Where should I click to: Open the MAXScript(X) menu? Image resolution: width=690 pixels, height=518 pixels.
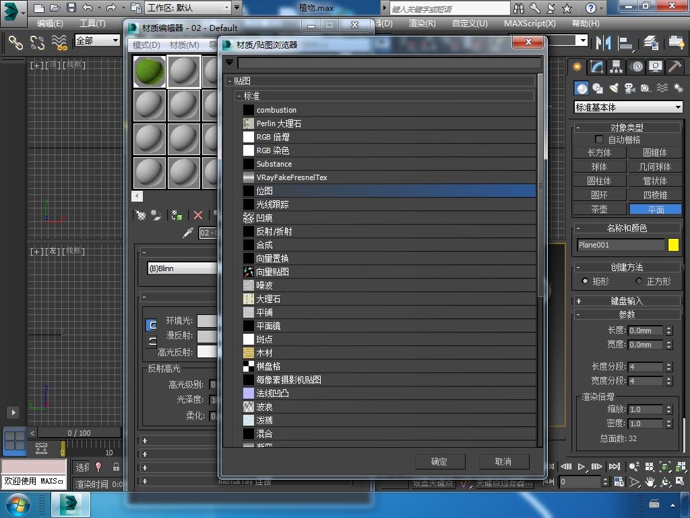pos(530,24)
